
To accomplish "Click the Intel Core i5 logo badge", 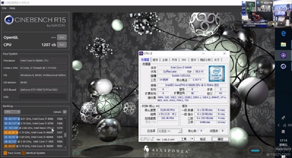I will pos(216,73).
